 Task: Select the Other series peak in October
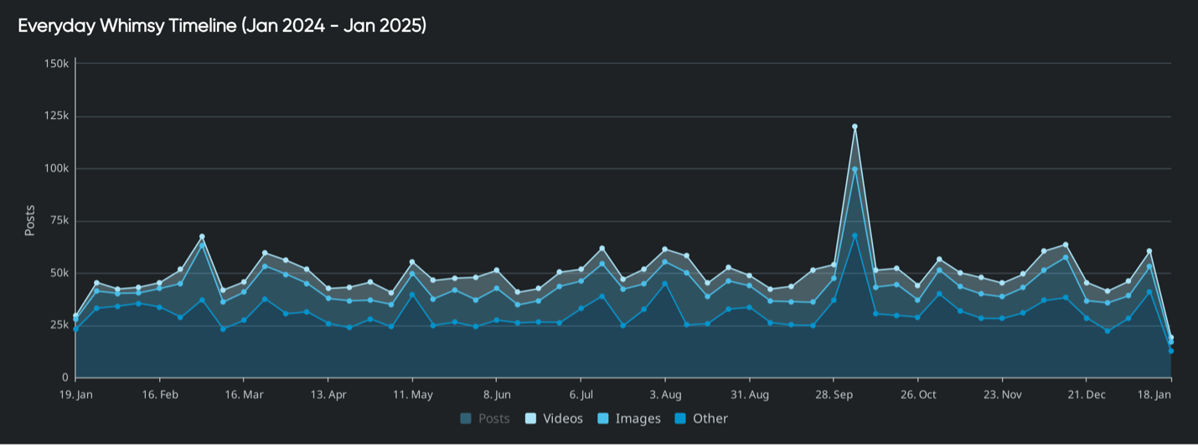pyautogui.click(x=855, y=236)
